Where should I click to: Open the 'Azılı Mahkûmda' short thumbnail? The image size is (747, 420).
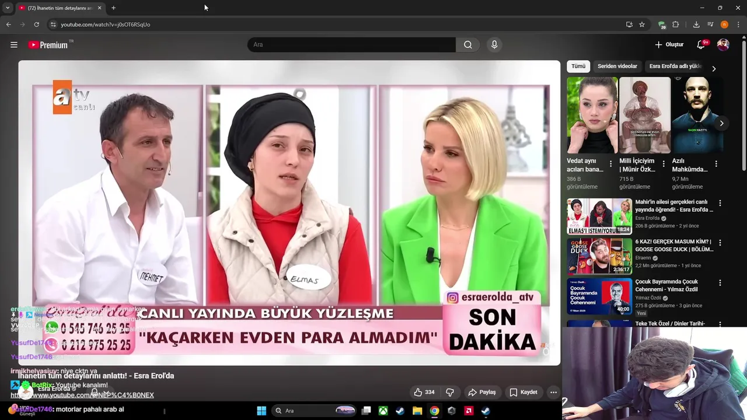697,115
